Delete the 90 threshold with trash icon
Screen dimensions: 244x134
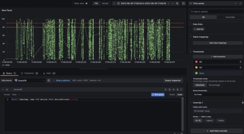(x=240, y=62)
